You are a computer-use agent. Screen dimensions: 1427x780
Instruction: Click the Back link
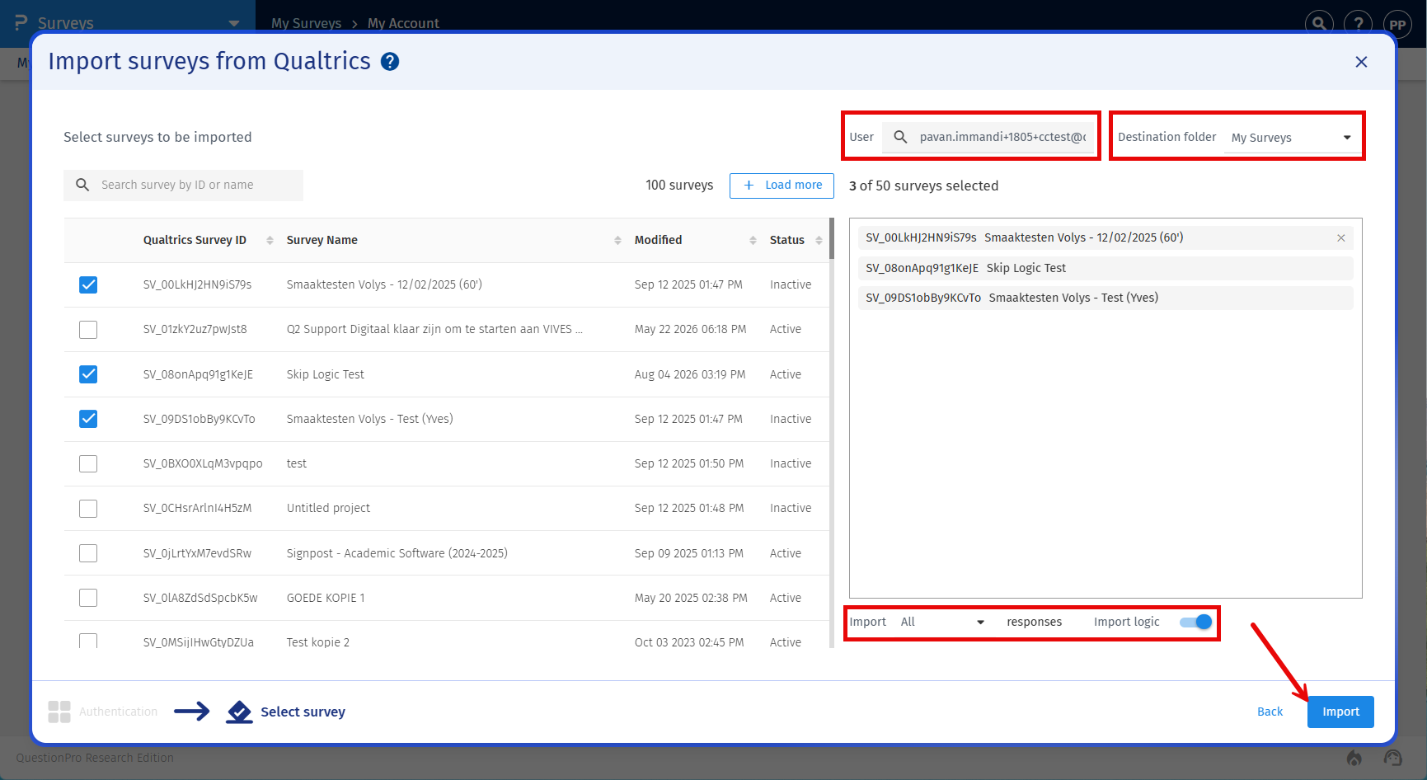tap(1270, 712)
